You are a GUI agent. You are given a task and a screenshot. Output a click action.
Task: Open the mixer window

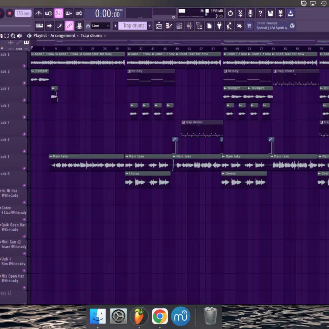pyautogui.click(x=189, y=26)
